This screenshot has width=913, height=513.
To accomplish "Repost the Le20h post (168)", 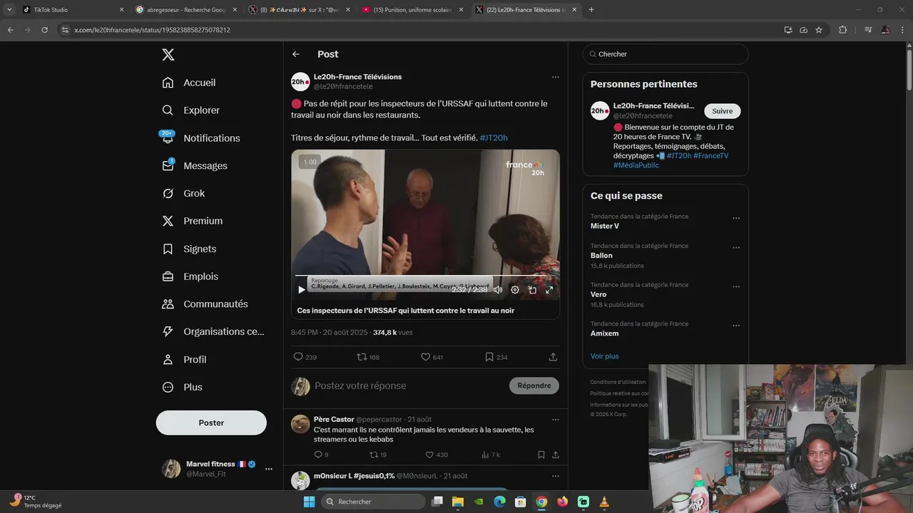I will pyautogui.click(x=368, y=357).
